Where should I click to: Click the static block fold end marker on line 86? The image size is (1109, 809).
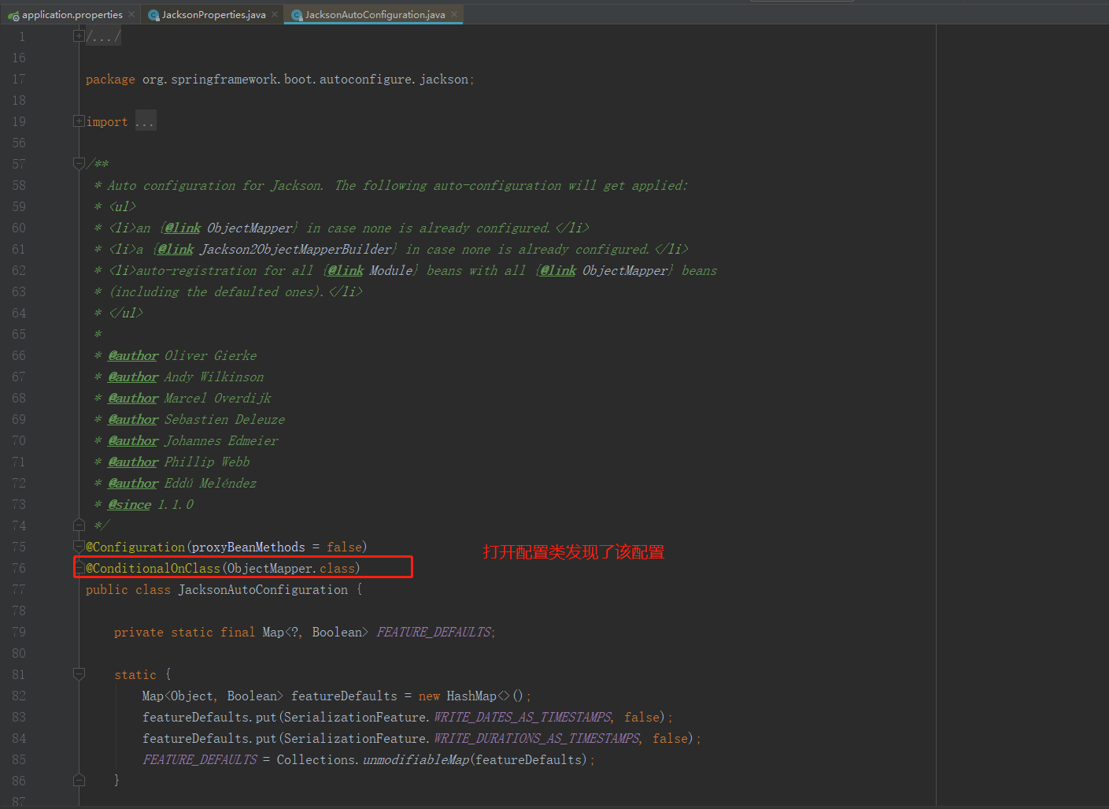(79, 780)
